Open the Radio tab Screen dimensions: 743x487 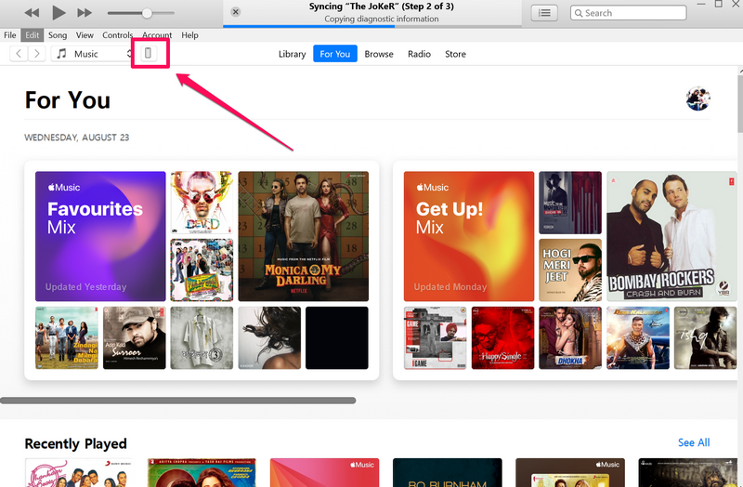[419, 54]
